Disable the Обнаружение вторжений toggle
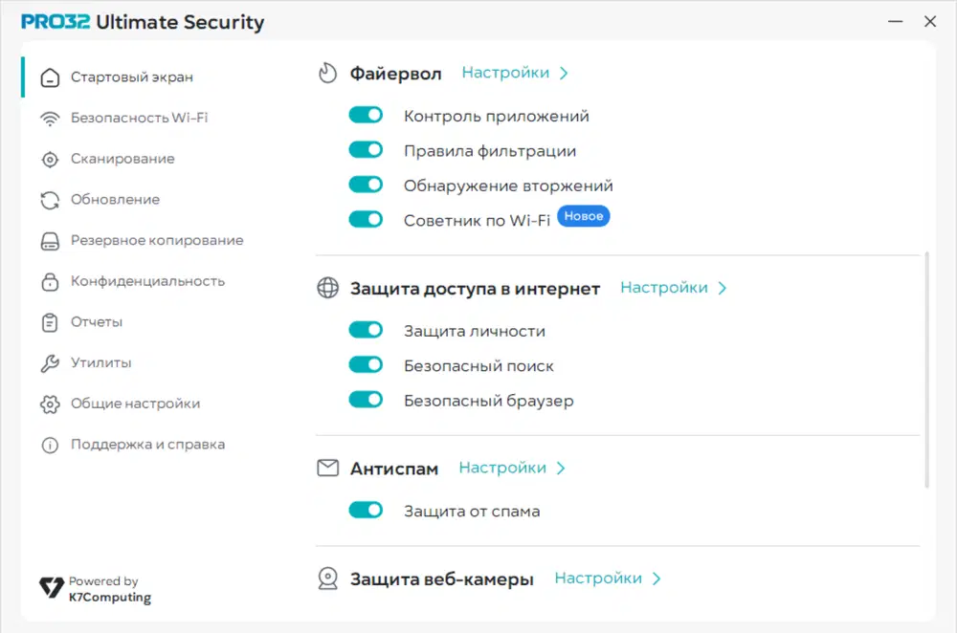The image size is (957, 633). (366, 186)
